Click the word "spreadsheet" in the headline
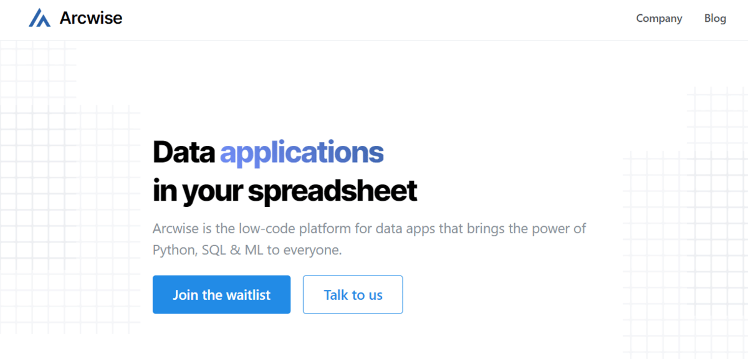Viewport: 748px width, 359px height. (333, 191)
